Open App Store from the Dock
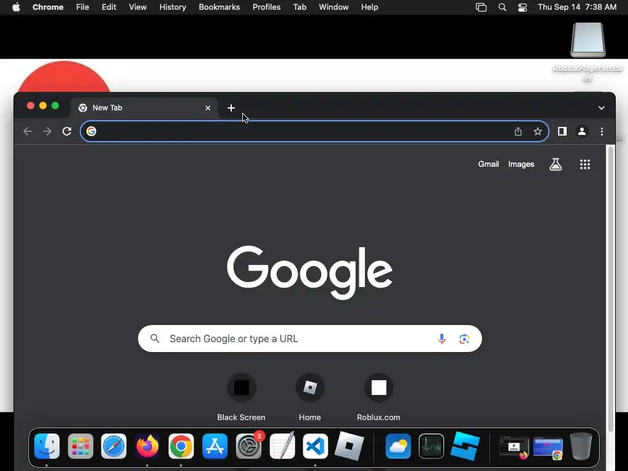Screen dimensions: 628x471 pos(215,446)
